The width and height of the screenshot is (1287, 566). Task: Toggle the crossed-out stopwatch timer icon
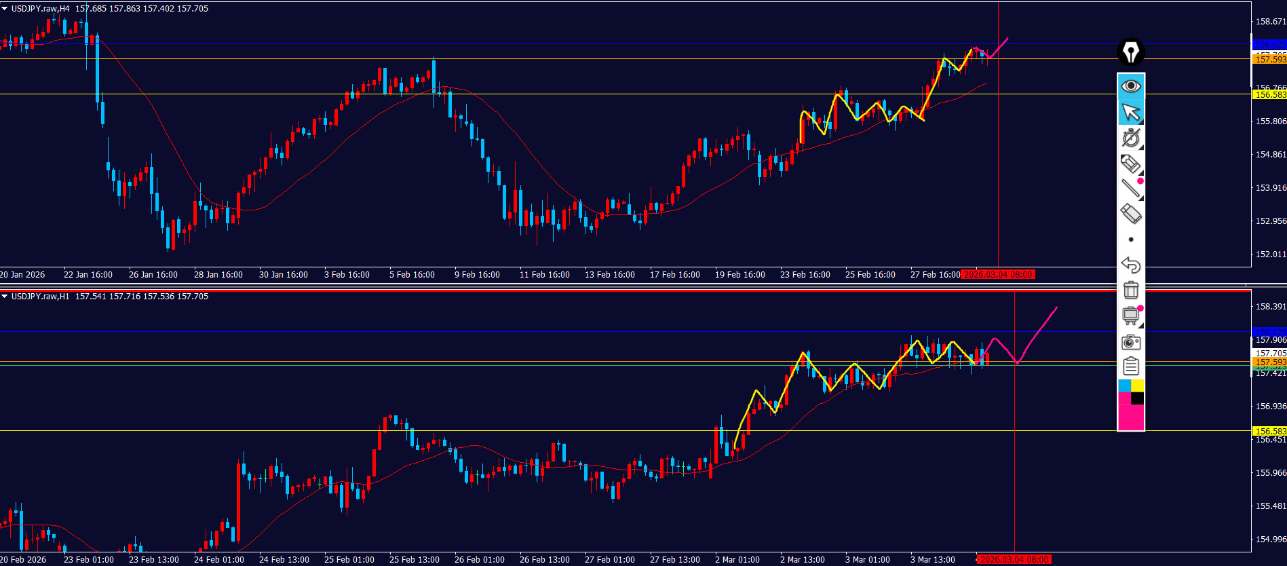1130,138
